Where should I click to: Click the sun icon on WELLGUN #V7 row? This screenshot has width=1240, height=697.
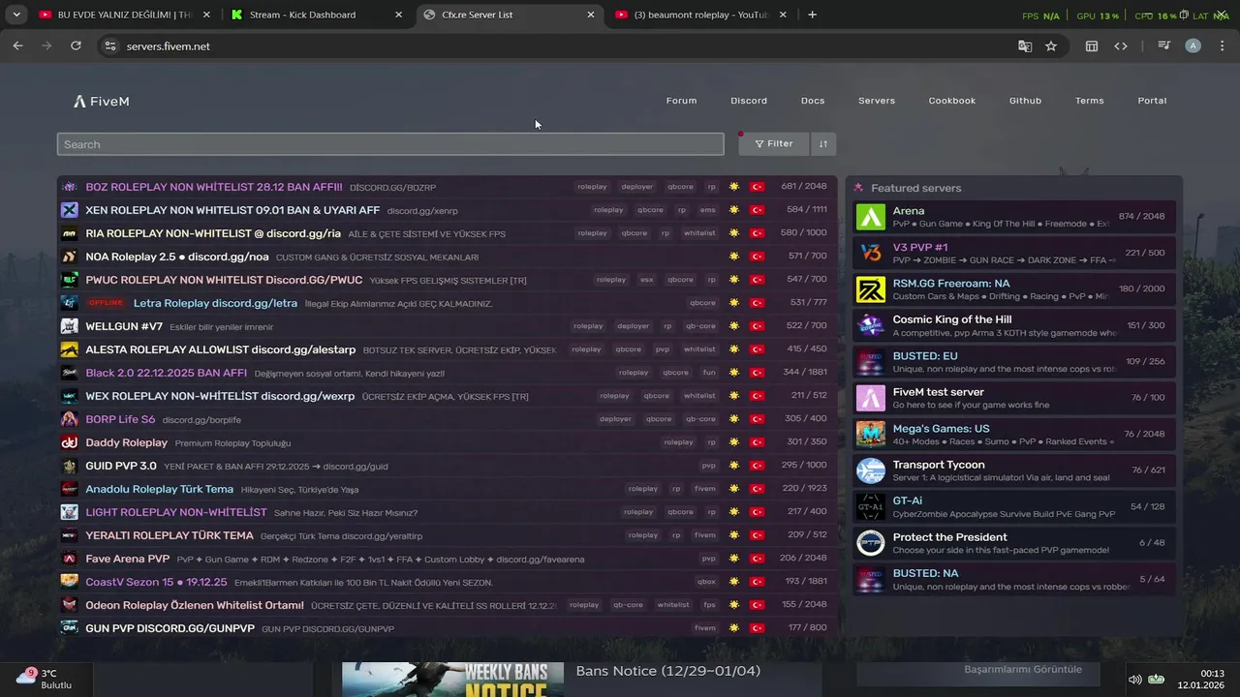pos(734,326)
